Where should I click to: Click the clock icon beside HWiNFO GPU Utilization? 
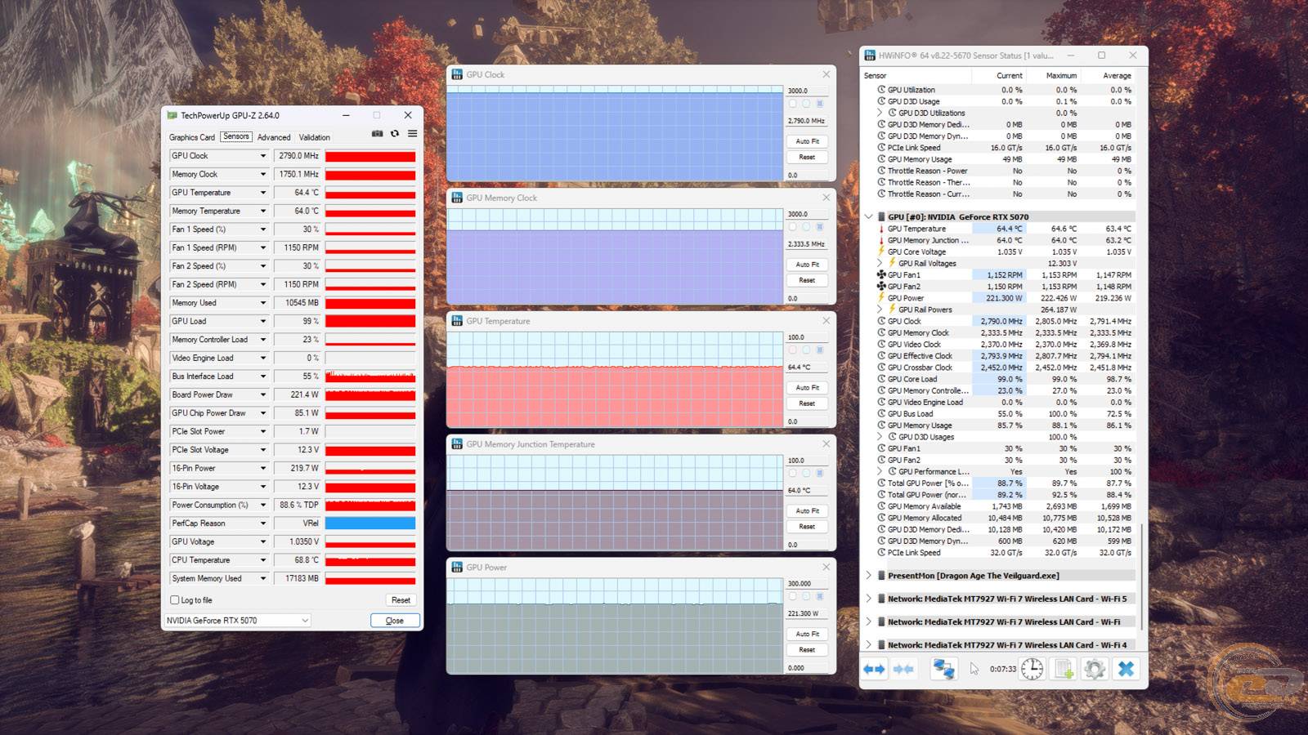(x=881, y=90)
